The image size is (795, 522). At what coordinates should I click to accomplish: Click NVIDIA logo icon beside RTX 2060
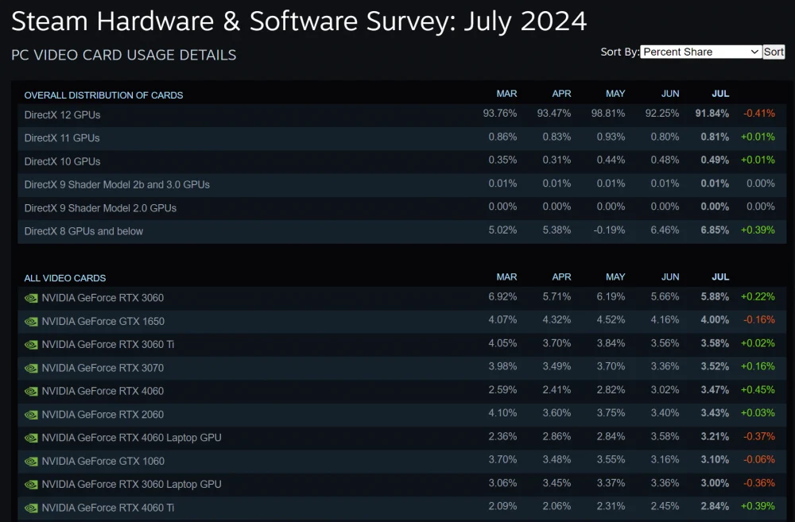pyautogui.click(x=31, y=415)
